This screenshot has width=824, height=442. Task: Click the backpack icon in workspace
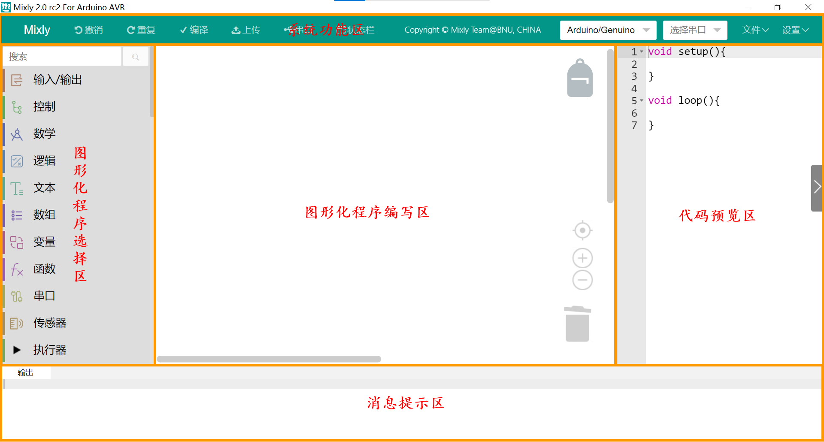580,78
